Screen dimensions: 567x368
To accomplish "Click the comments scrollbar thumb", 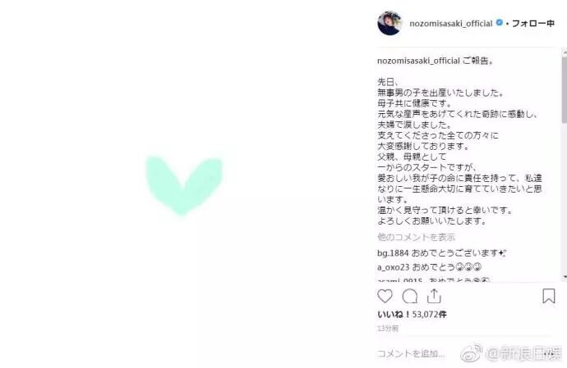I will click(565, 90).
